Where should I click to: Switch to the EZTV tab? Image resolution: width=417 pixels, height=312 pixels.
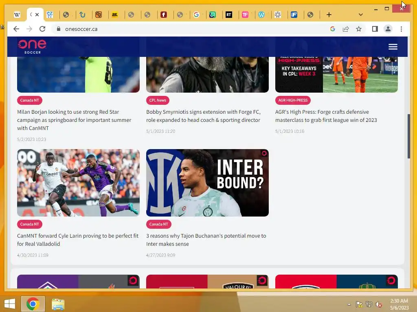[x=50, y=15]
